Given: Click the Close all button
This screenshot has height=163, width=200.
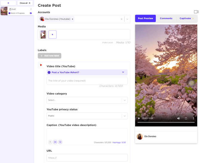Looking at the screenshot, I should 25,3.
